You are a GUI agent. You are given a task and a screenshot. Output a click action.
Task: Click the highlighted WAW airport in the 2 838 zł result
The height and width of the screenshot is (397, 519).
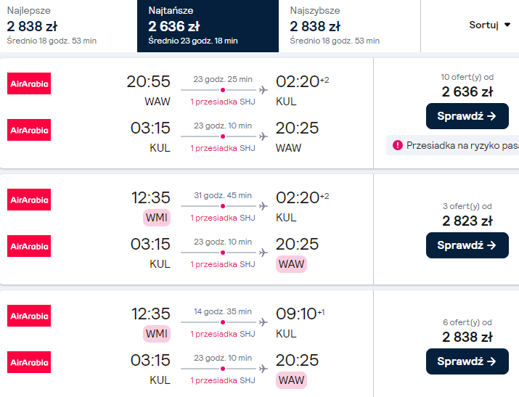tap(291, 380)
